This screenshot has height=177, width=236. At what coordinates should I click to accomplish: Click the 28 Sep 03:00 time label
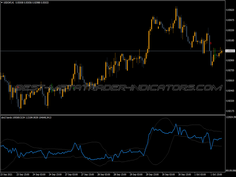pyautogui.click(x=104, y=175)
